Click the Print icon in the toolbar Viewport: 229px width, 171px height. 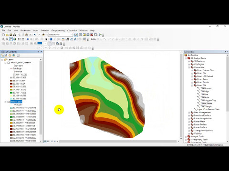click(15, 35)
